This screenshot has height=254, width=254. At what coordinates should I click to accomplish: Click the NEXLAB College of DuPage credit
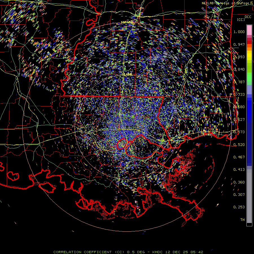point(227,3)
